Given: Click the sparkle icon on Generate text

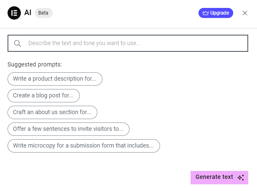Looking at the screenshot, I should point(241,178).
